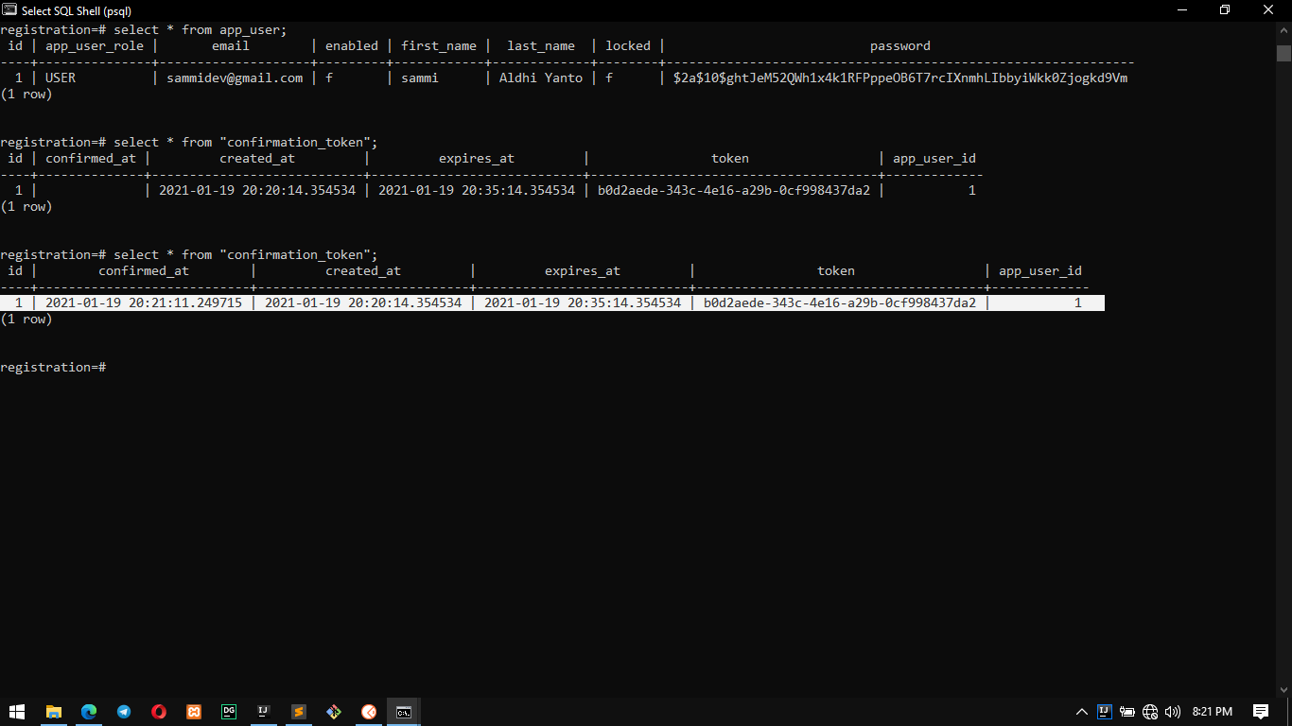This screenshot has height=726, width=1292.
Task: Launch IntelliJ IDEA from the taskbar
Action: tap(263, 712)
